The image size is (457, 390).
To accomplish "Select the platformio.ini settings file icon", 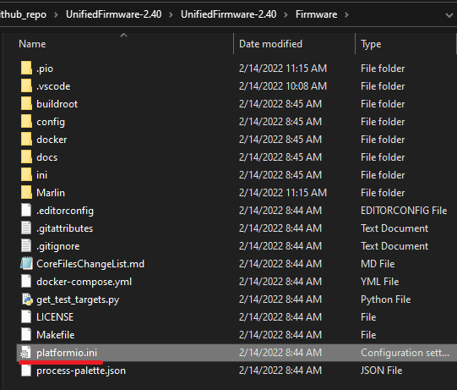I will [x=25, y=353].
